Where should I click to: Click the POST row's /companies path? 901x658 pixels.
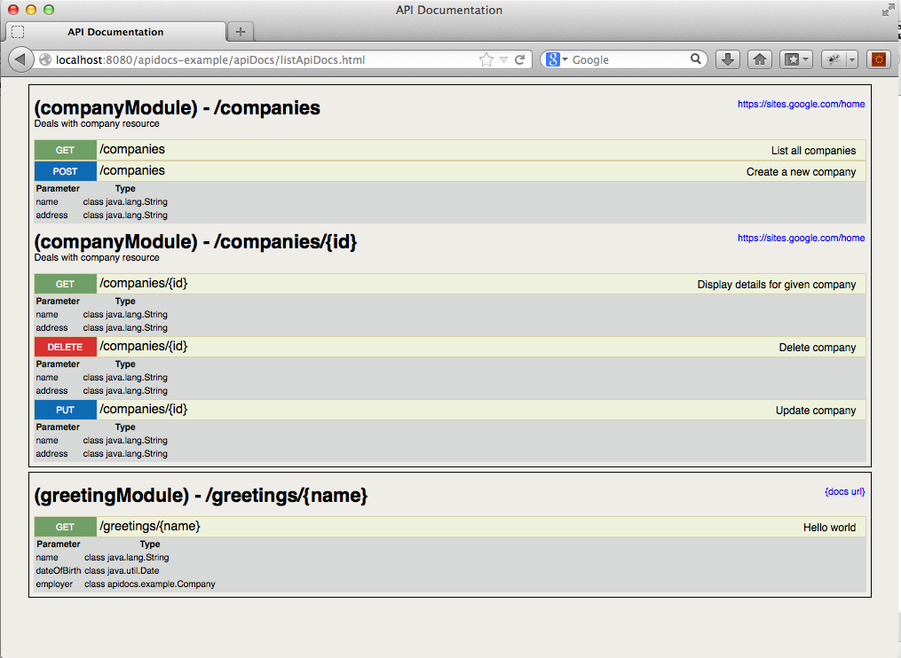coord(132,170)
